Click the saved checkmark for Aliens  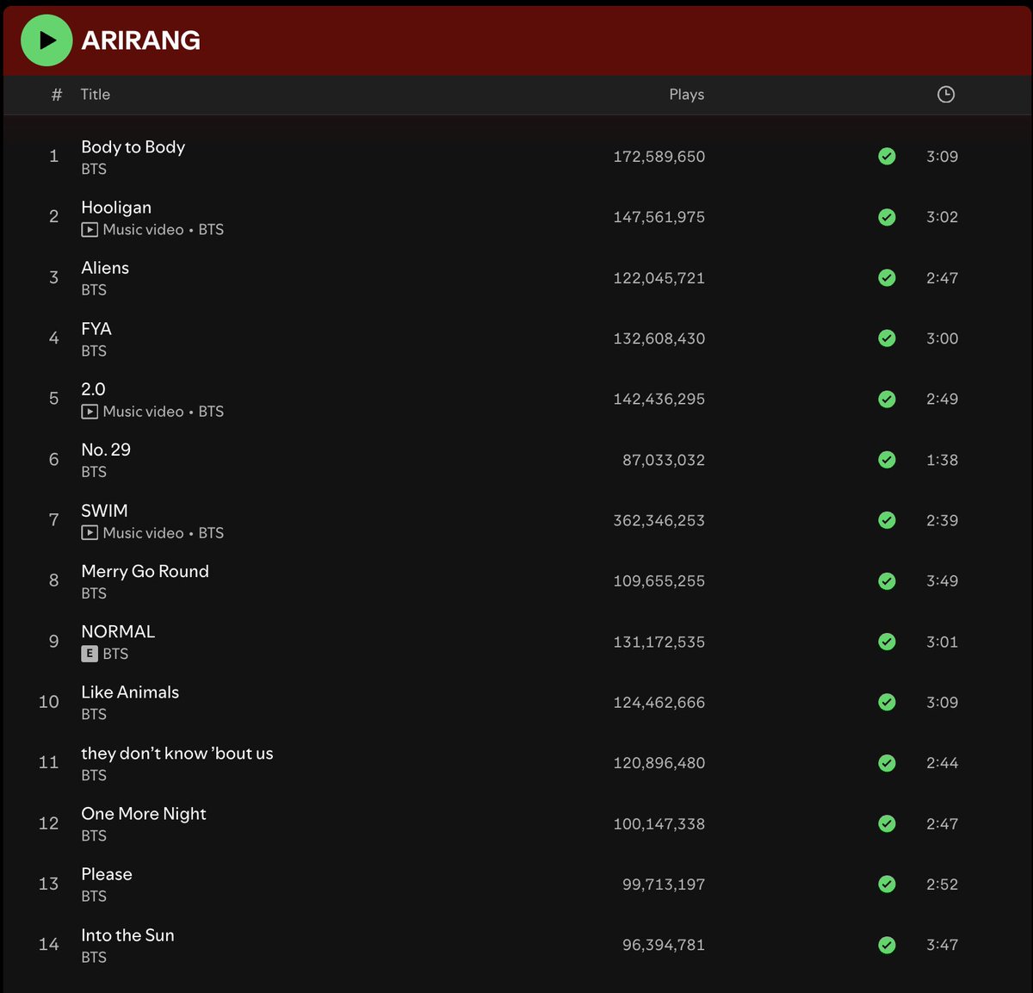887,277
